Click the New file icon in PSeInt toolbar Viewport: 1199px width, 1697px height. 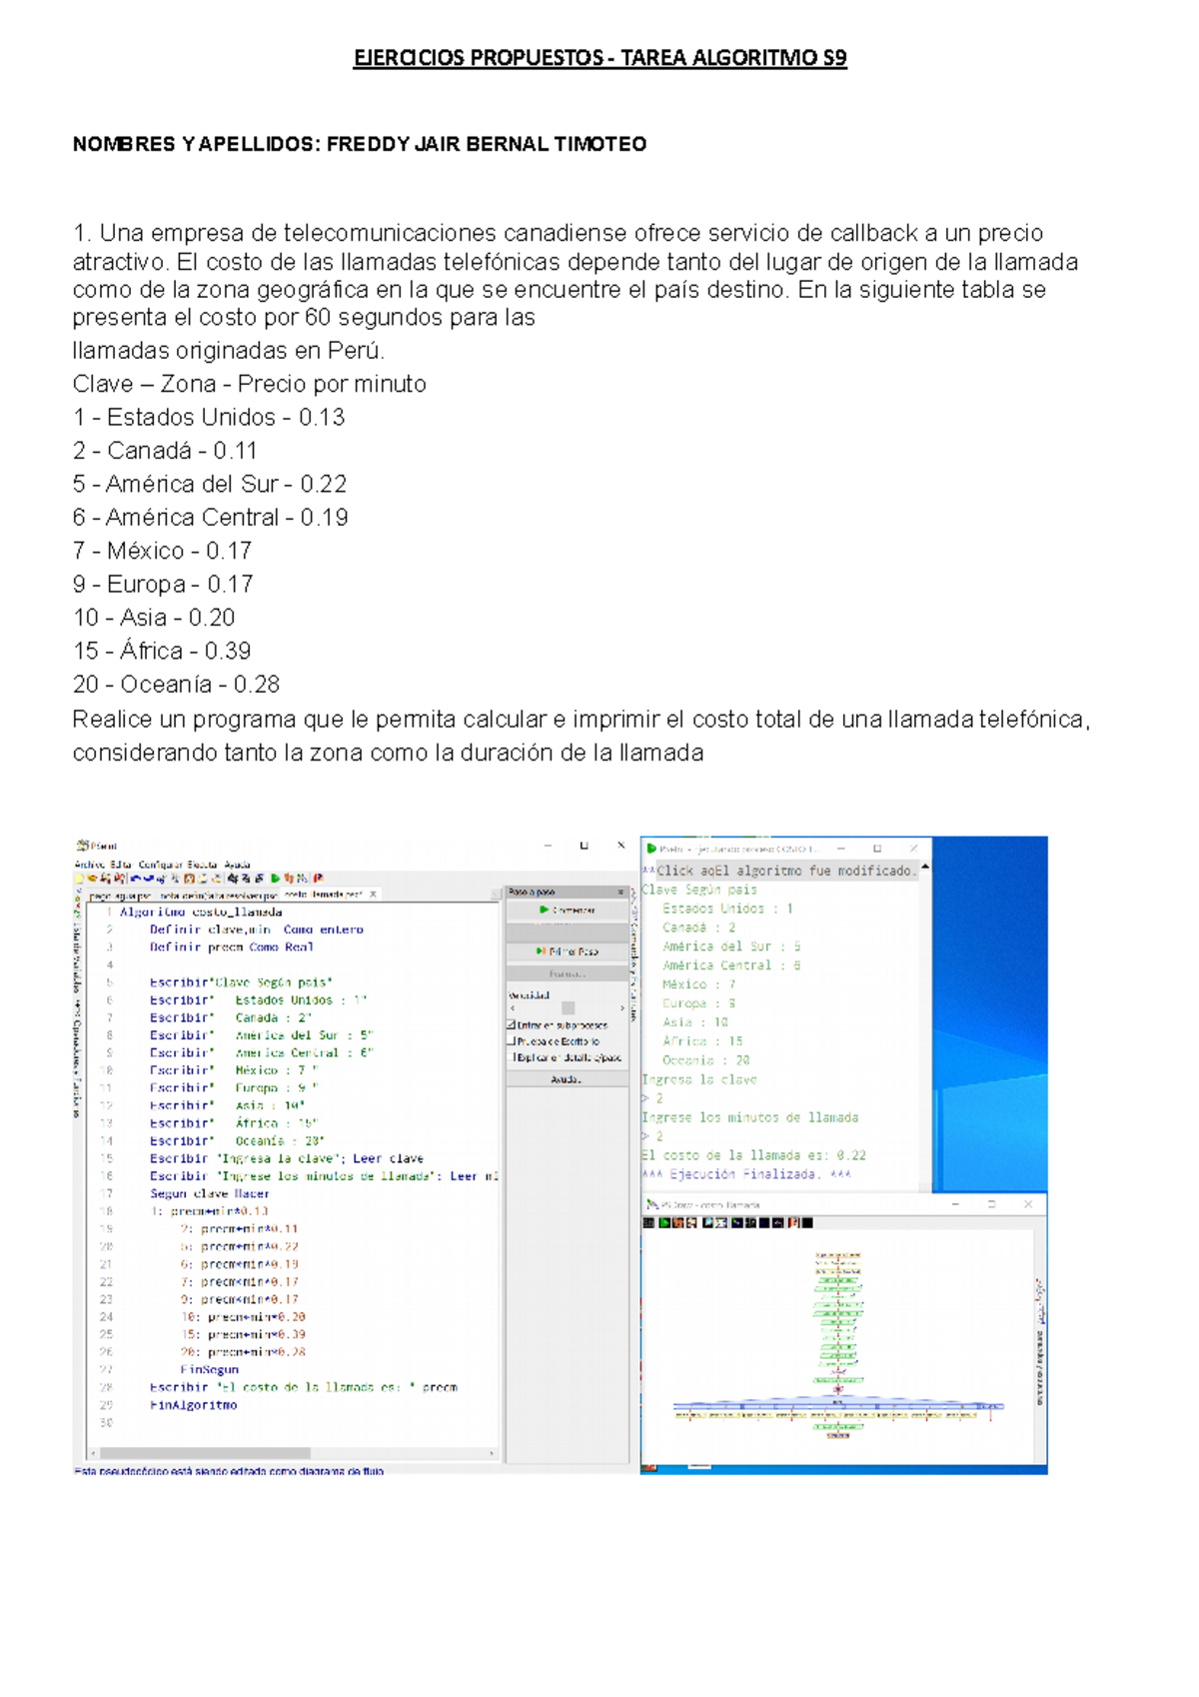[x=80, y=878]
